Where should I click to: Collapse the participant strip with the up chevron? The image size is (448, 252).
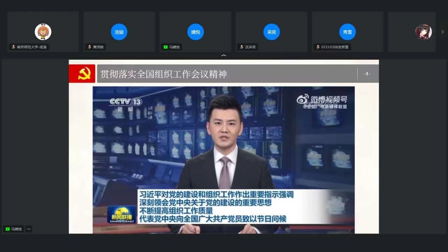click(224, 56)
